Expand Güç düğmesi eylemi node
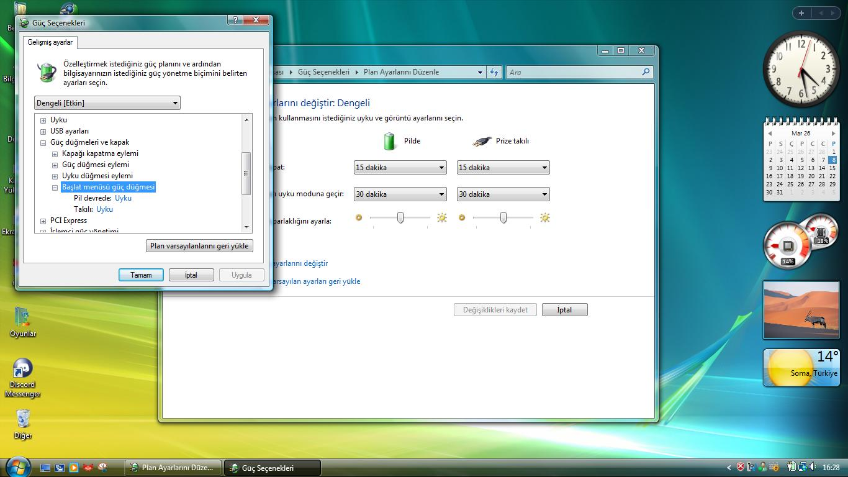The image size is (848, 477). pos(55,165)
